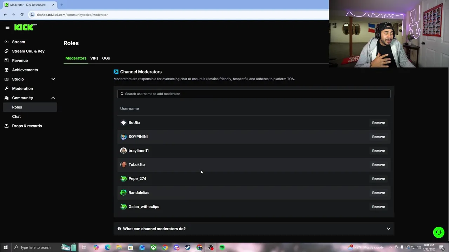Open Windows notification center
The image size is (449, 252).
(442, 247)
